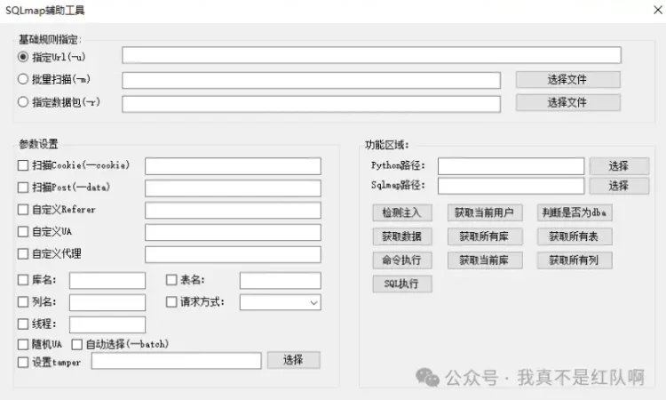Click the cookie value input field
The width and height of the screenshot is (666, 400).
pos(233,166)
